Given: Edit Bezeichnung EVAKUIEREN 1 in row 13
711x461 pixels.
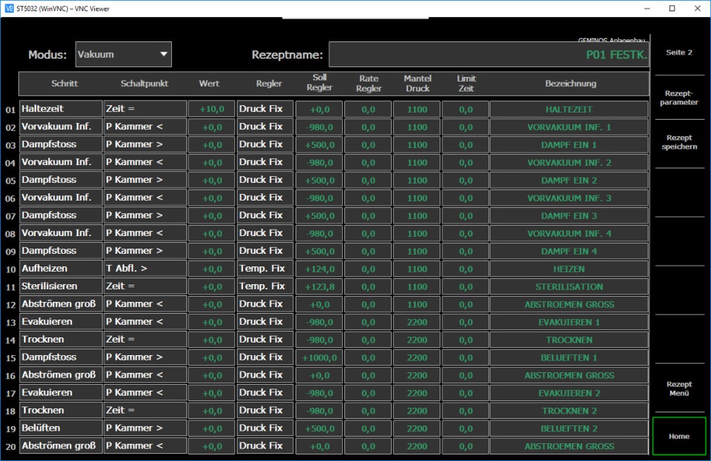Looking at the screenshot, I should click(x=569, y=323).
